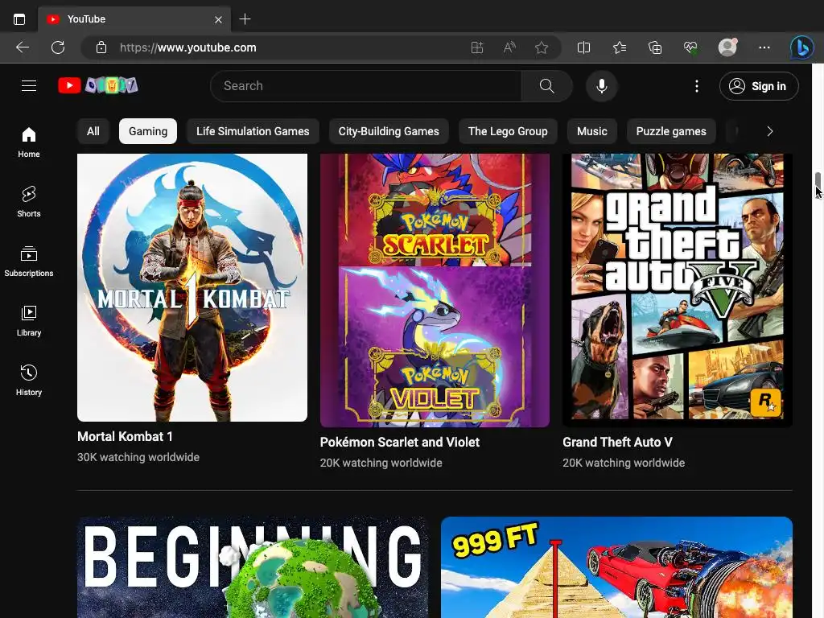
Task: Select the YouTube browser tab
Action: (x=134, y=19)
